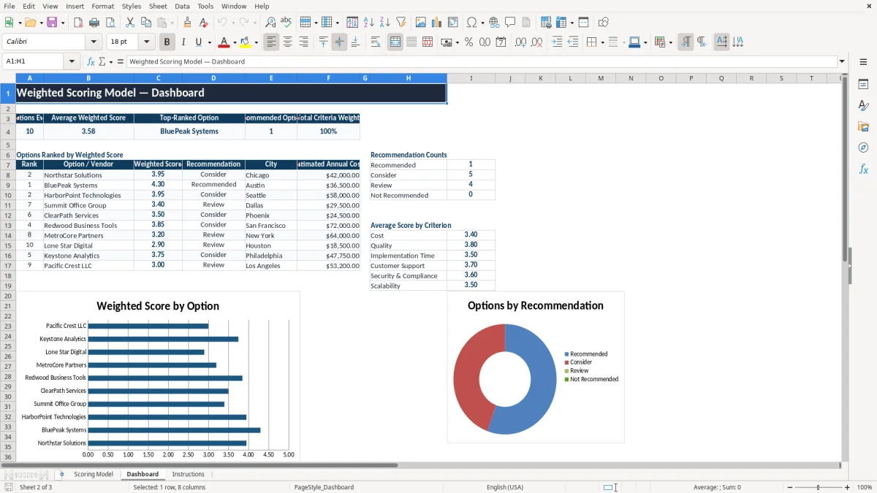Copy selection with Copy icon
The height and width of the screenshot is (493, 877).
point(146,23)
